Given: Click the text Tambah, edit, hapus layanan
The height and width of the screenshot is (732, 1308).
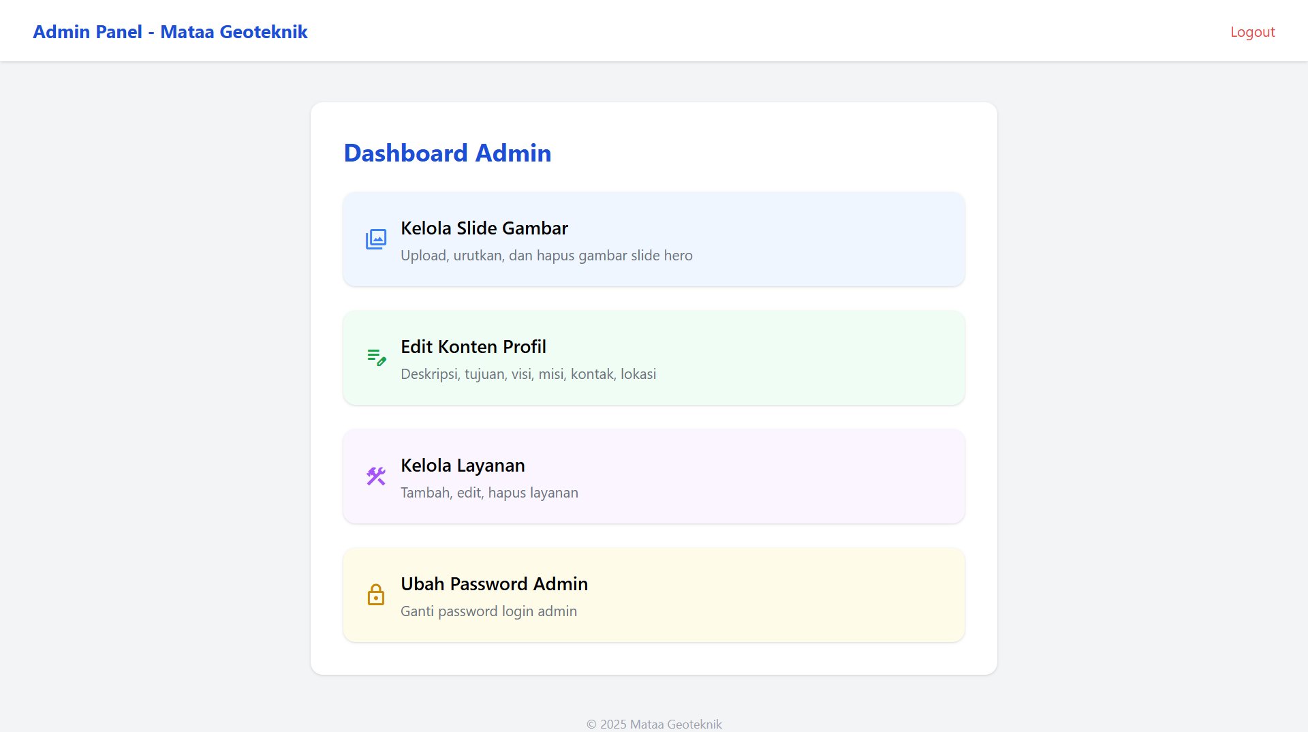Looking at the screenshot, I should pyautogui.click(x=489, y=492).
